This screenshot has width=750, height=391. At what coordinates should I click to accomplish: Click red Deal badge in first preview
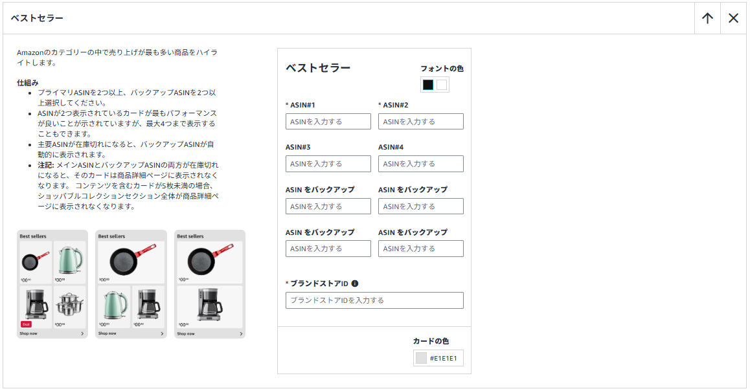pyautogui.click(x=27, y=324)
